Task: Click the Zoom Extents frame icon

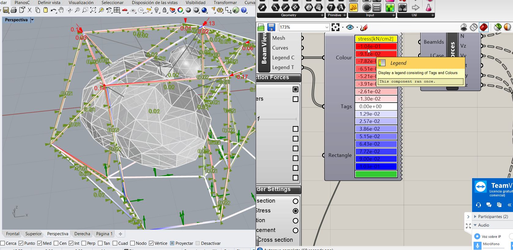Action: (335, 27)
